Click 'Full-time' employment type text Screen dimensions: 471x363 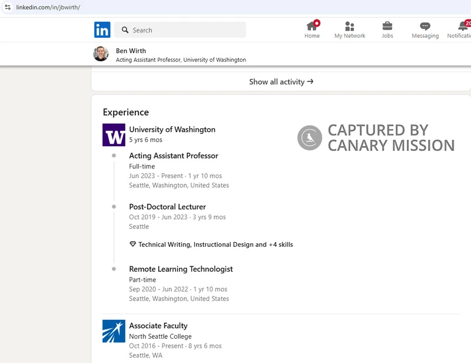142,166
